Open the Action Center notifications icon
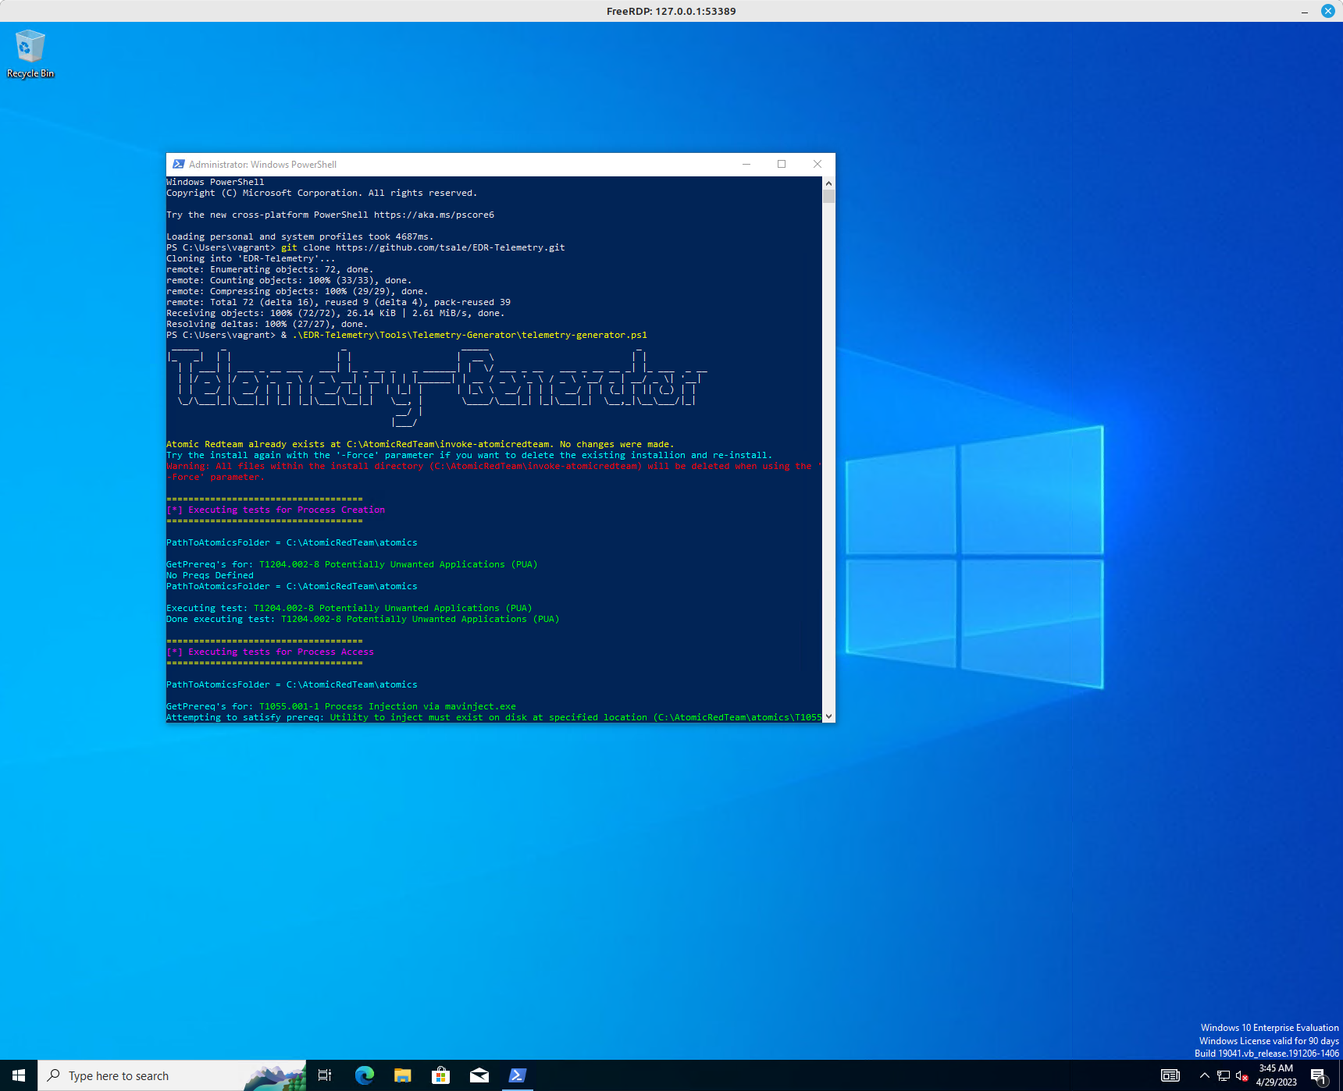This screenshot has width=1343, height=1091. pyautogui.click(x=1319, y=1076)
